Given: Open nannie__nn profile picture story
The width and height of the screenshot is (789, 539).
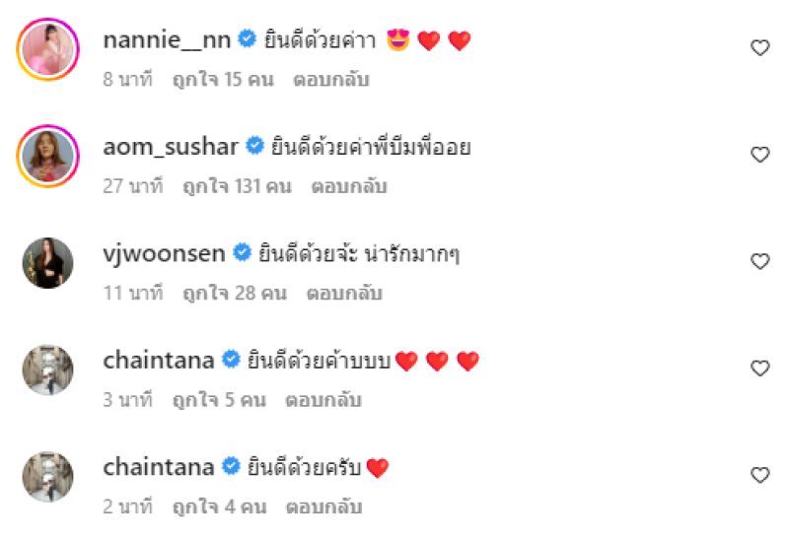Looking at the screenshot, I should coord(47,49).
